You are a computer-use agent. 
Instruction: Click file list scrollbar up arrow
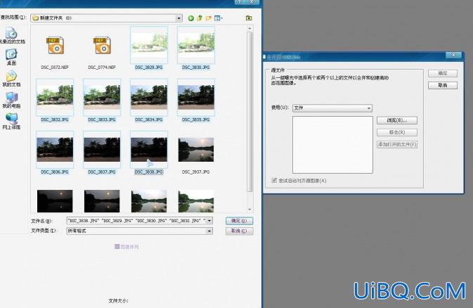coord(250,28)
